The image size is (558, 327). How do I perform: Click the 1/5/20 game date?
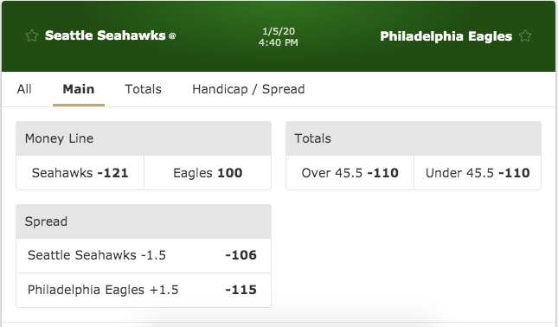279,31
